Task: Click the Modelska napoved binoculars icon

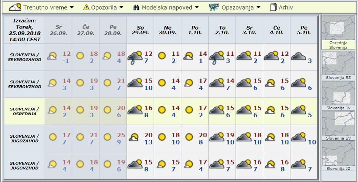Action: (137, 7)
